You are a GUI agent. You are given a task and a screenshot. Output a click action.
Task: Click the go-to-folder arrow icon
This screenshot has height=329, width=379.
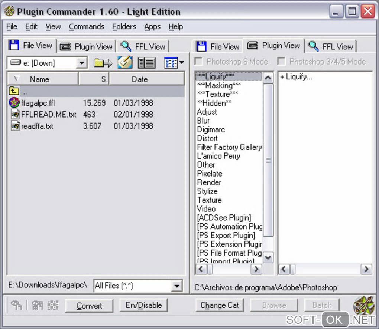tap(103, 63)
